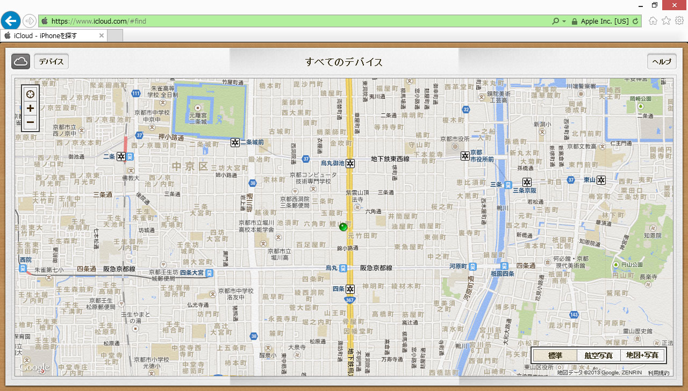This screenshot has width=688, height=391.
Task: Open browser tools gear icon
Action: click(679, 21)
